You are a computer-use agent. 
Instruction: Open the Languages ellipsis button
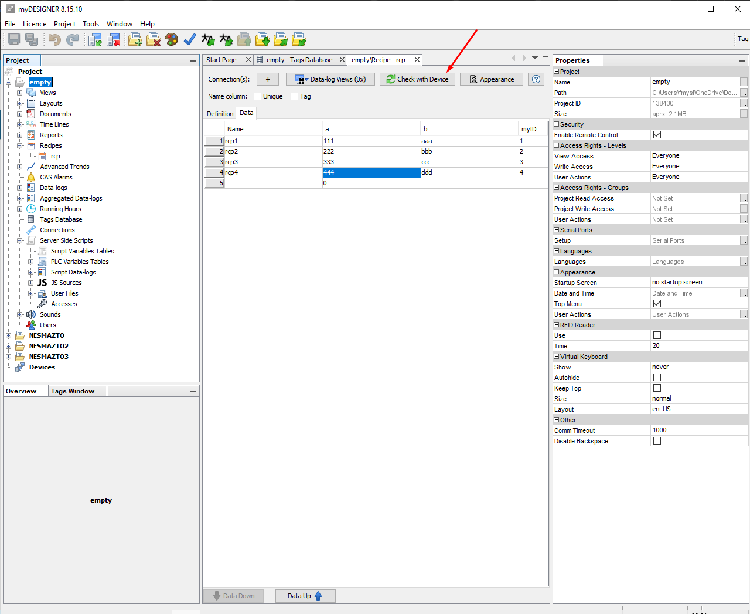coord(744,262)
